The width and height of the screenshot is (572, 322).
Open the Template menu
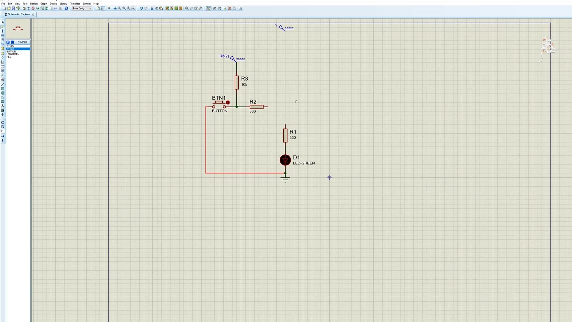[75, 4]
